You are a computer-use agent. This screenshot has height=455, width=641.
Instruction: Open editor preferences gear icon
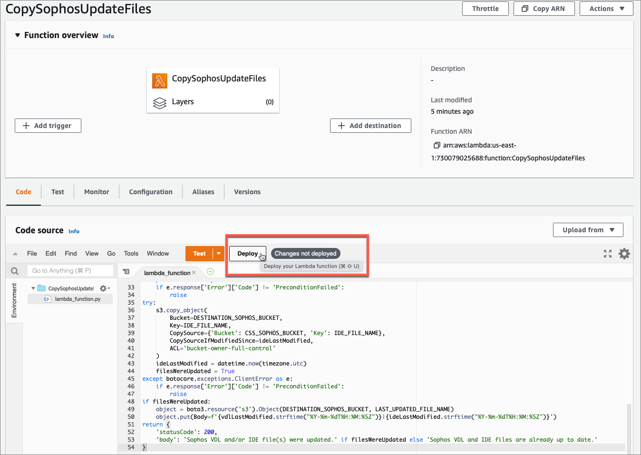[x=624, y=254]
